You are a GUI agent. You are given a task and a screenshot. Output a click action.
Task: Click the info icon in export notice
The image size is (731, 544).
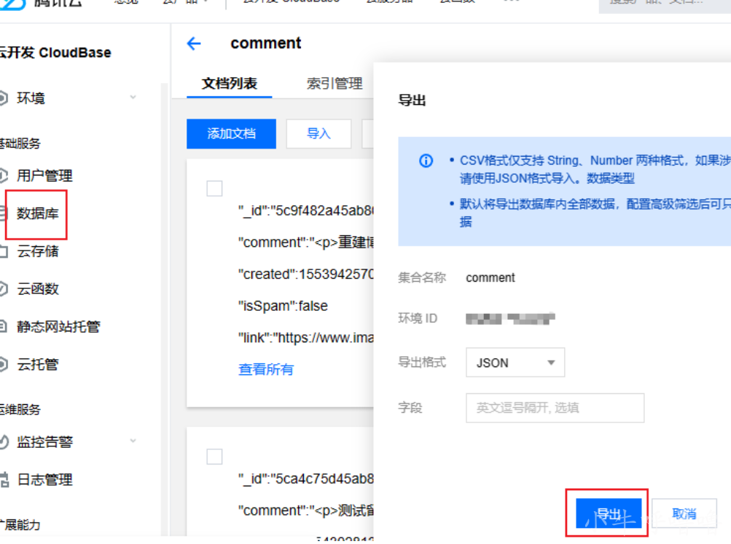(426, 161)
